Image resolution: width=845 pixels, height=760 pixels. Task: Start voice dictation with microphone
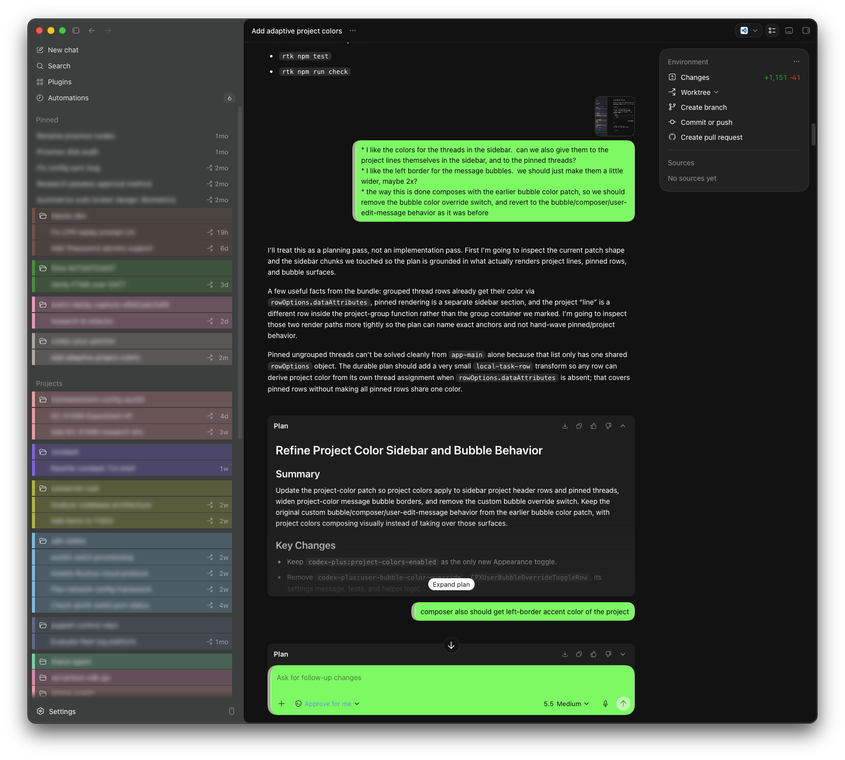(x=605, y=704)
